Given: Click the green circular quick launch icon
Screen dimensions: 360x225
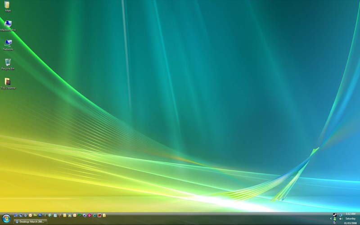Looking at the screenshot, I should point(50,216).
